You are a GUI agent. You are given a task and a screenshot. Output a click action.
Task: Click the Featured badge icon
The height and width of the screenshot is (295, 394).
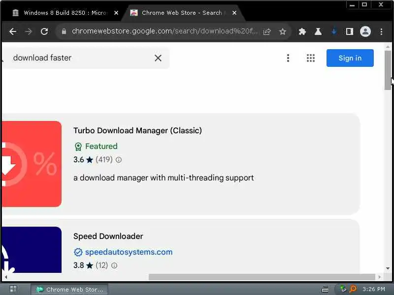coord(78,147)
